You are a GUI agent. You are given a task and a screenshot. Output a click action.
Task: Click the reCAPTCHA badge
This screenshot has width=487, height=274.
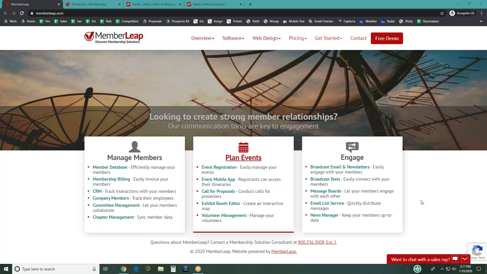tap(477, 252)
